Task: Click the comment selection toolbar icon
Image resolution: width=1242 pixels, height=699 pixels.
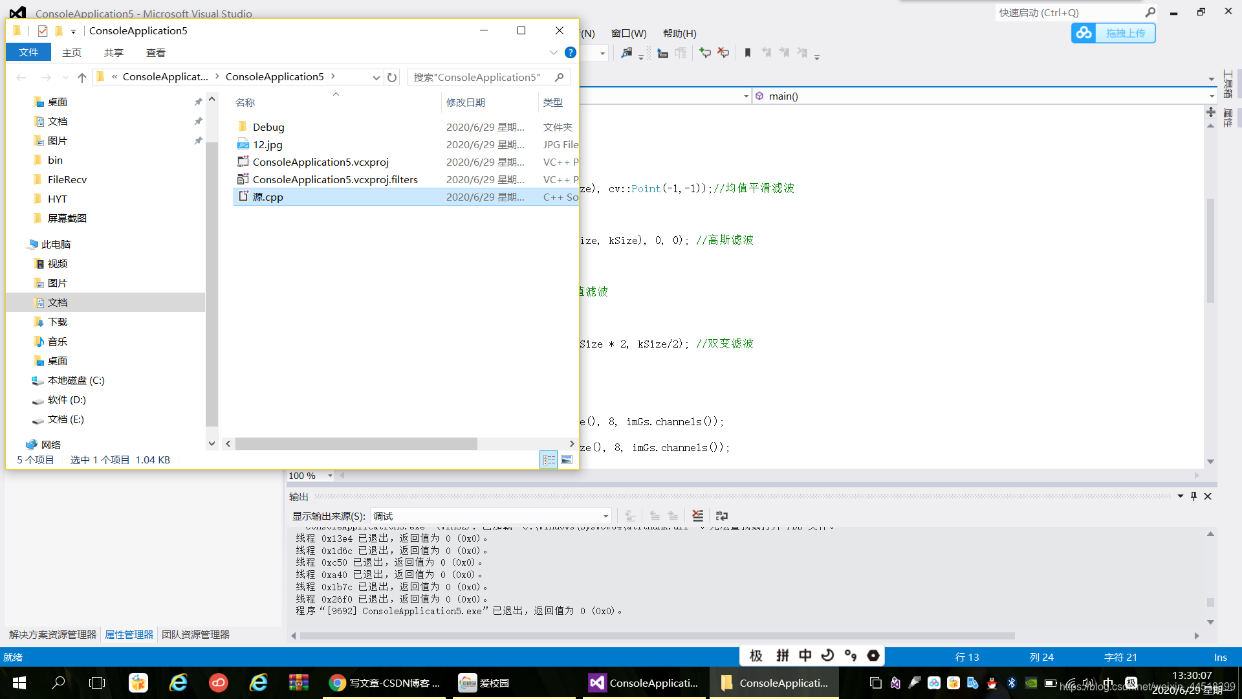Action: point(705,53)
